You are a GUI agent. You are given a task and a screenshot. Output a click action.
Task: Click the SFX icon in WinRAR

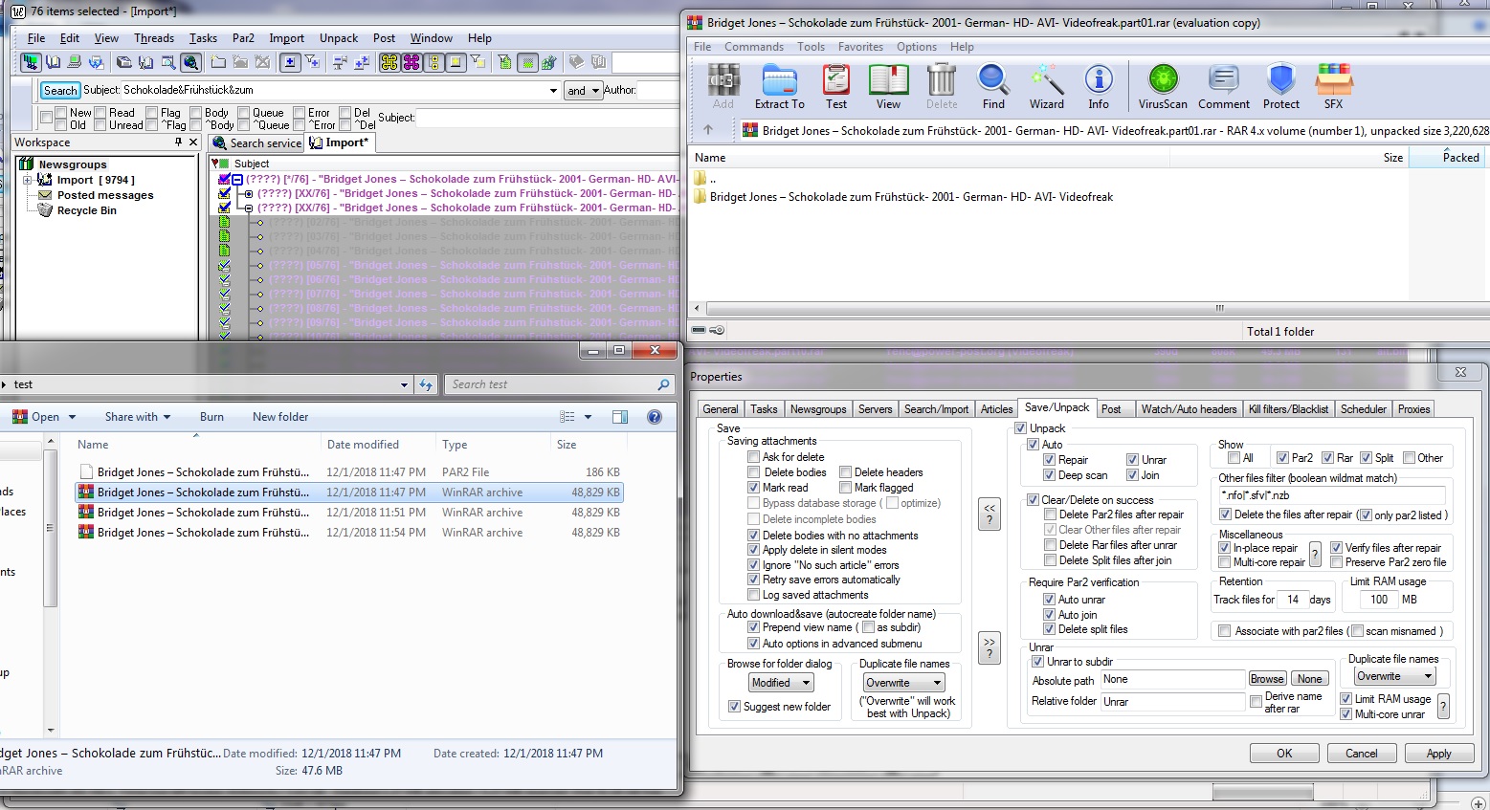[x=1333, y=86]
